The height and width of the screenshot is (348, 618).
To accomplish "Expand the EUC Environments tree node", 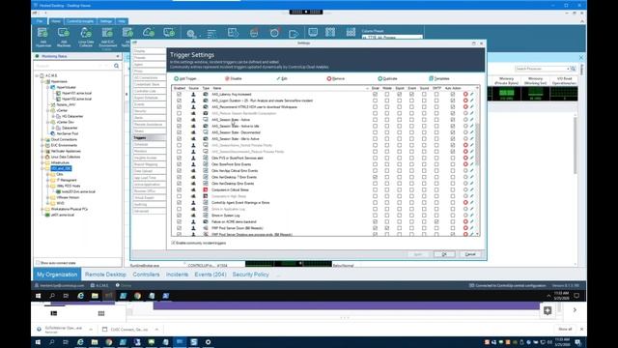I will pyautogui.click(x=42, y=145).
